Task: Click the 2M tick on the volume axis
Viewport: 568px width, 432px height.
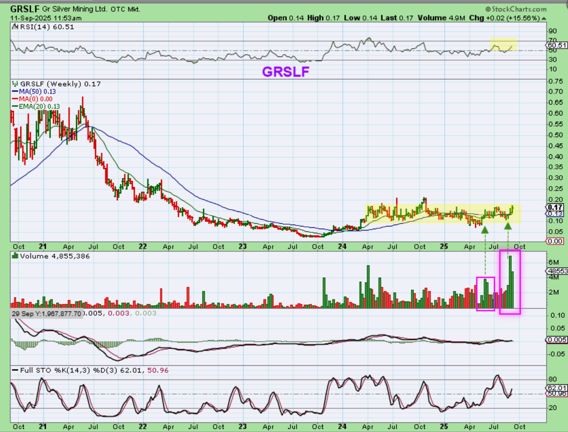Action: click(554, 292)
